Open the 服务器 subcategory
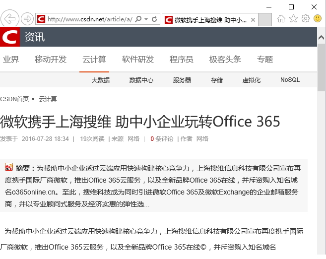 [x=182, y=80]
